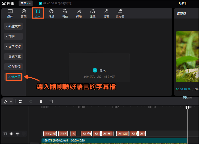Click the 00:20 mark on timeline ruler
Viewport: 199px width, 144px height.
click(x=117, y=107)
